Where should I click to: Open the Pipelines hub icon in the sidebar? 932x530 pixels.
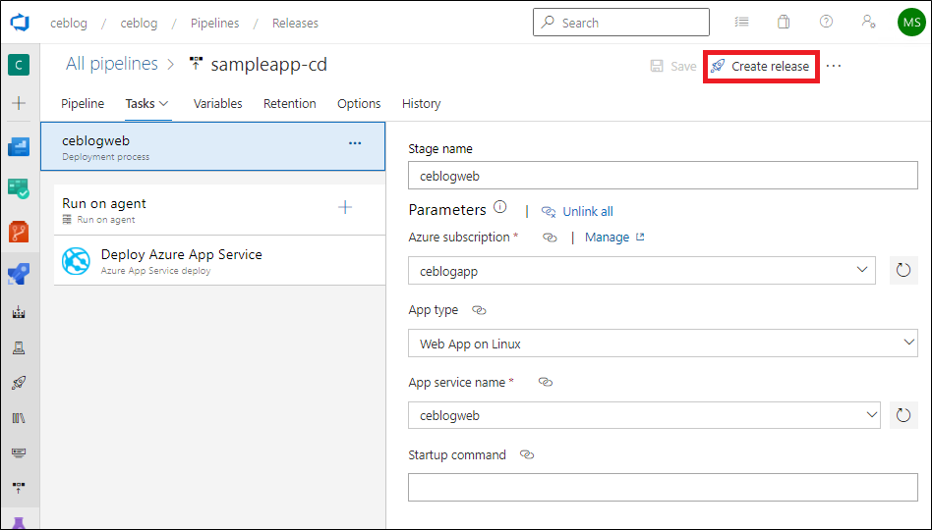pos(19,274)
